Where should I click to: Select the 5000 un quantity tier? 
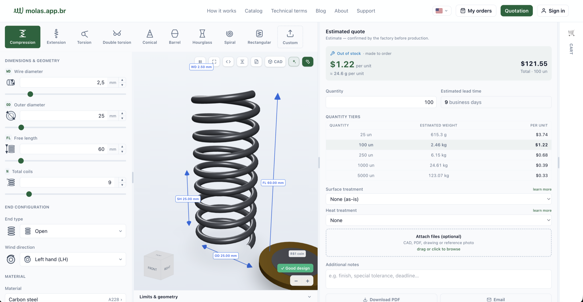pyautogui.click(x=438, y=176)
